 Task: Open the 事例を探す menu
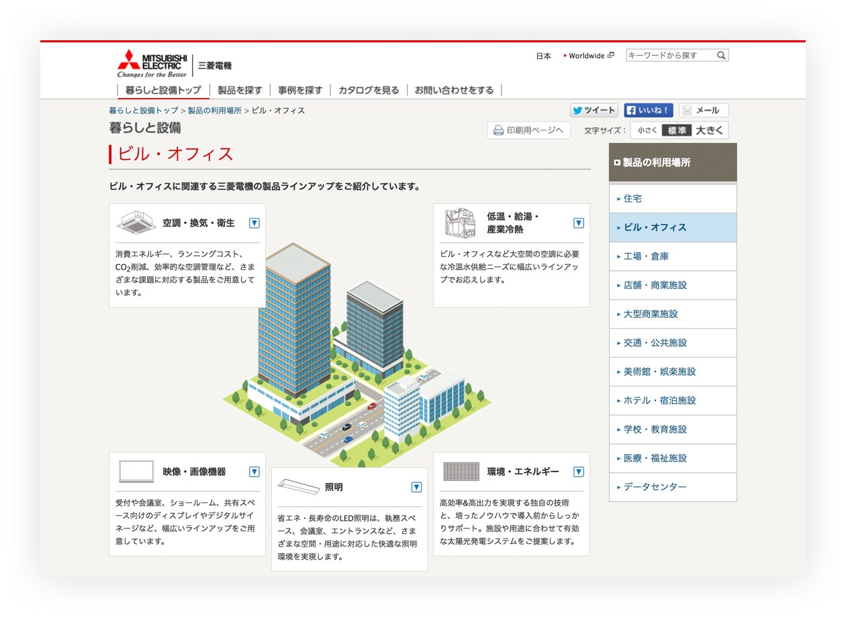click(300, 90)
